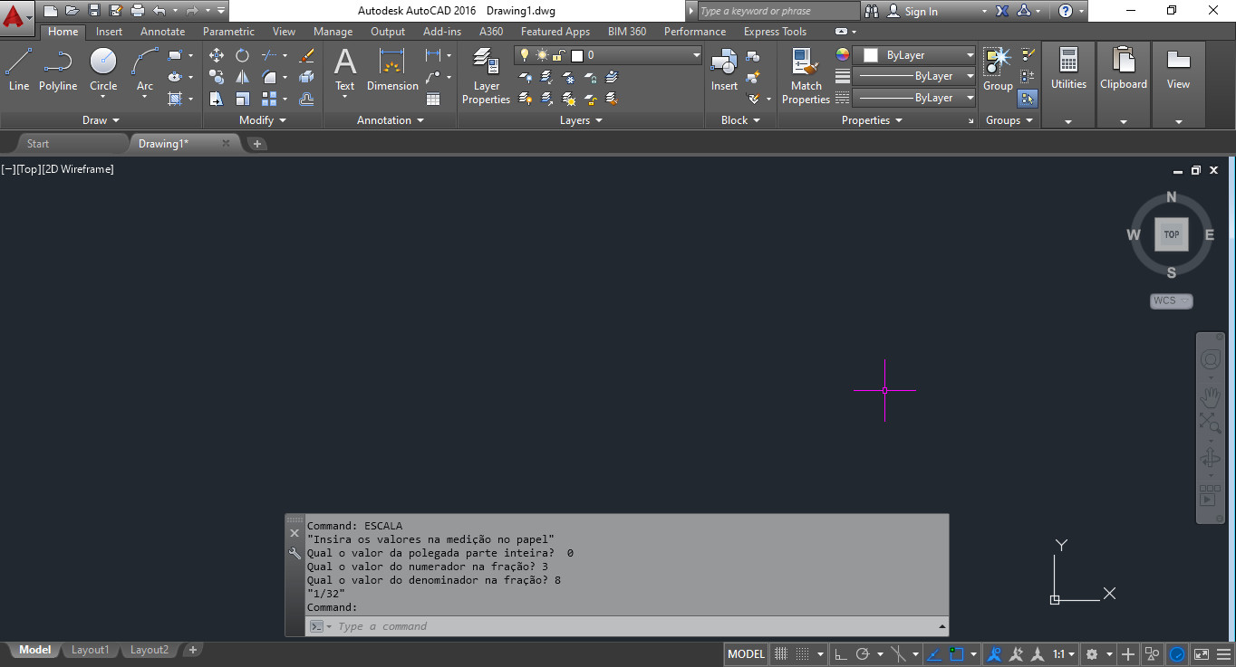Screen dimensions: 1236x667
Task: Click the TOP face of ViewCube
Action: click(x=1172, y=234)
